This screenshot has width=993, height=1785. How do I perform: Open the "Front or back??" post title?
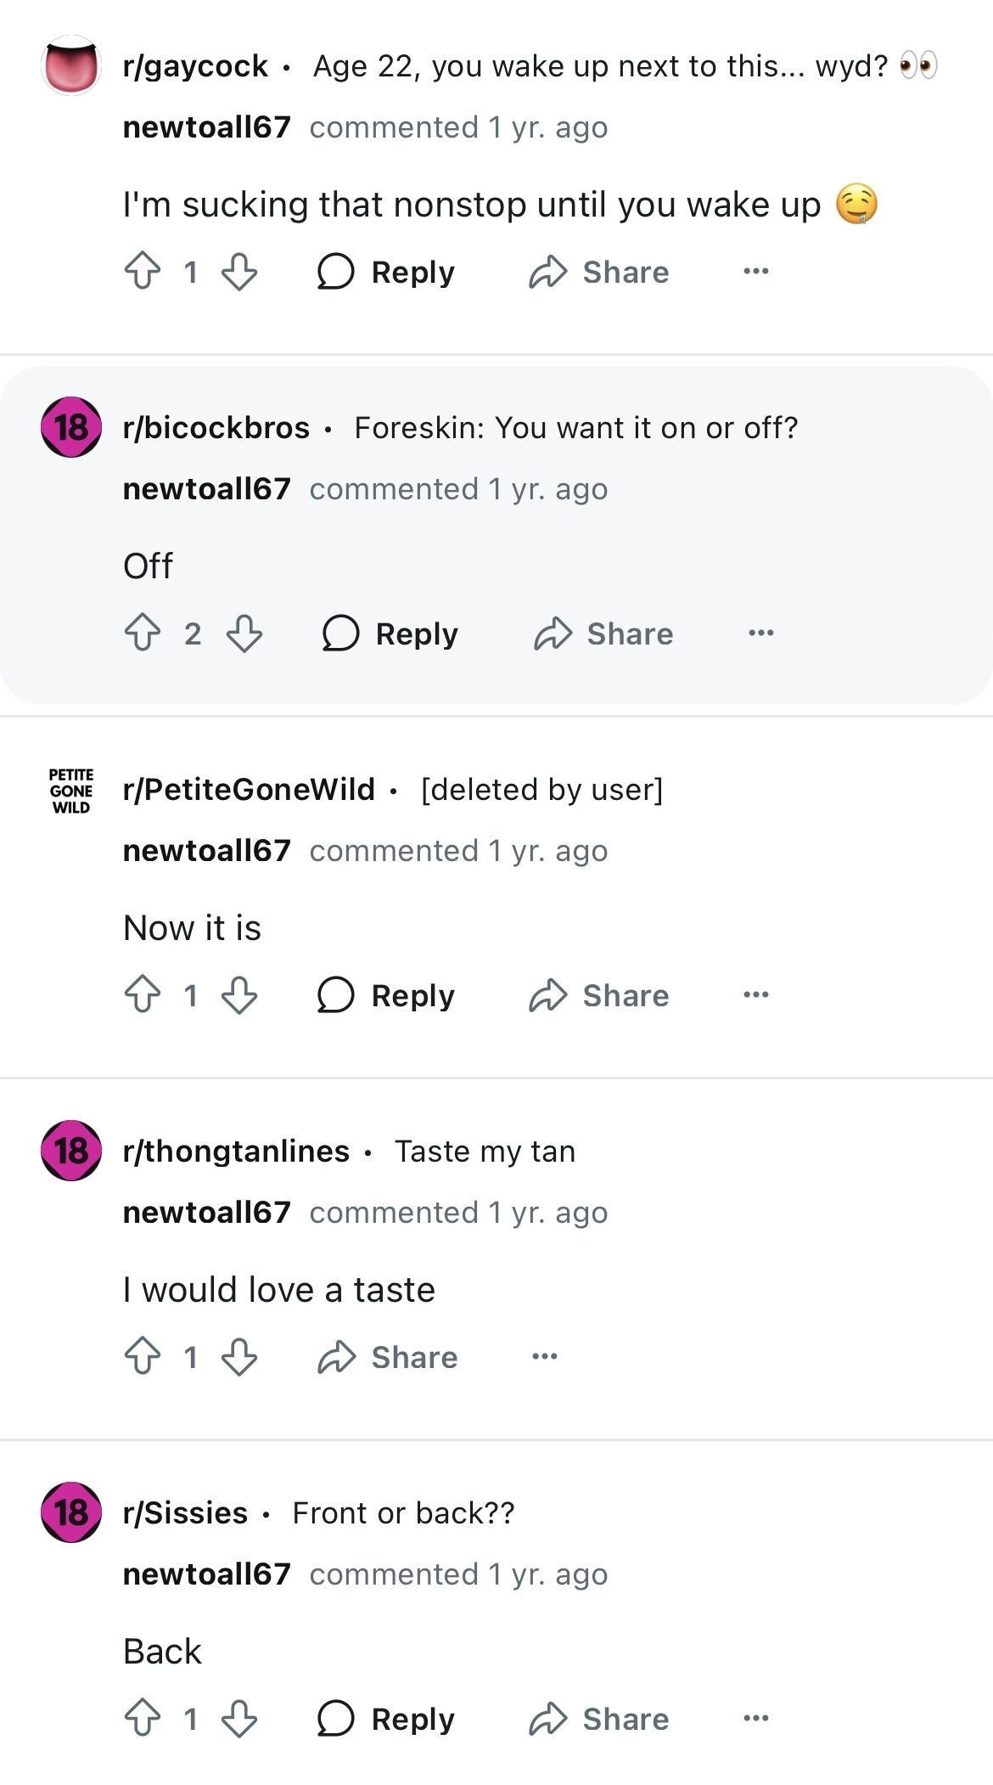403,1513
